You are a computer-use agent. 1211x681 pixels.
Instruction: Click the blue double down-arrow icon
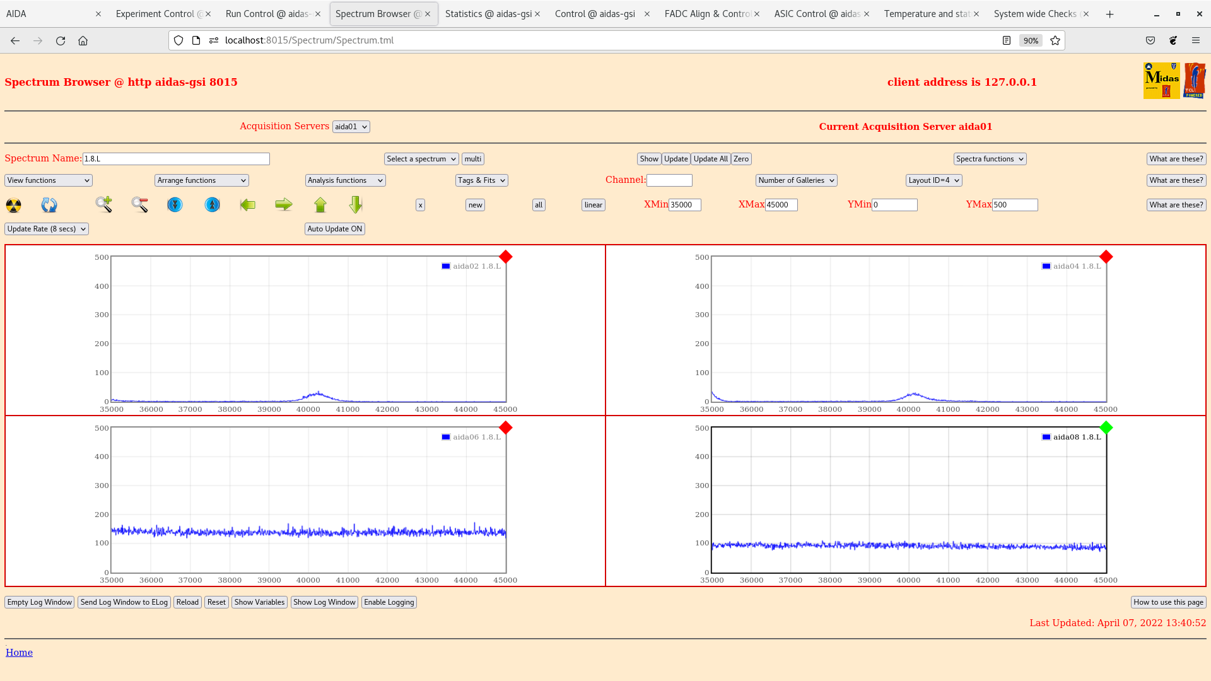(175, 205)
